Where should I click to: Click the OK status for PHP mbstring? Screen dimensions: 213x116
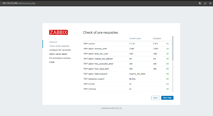(x=167, y=89)
